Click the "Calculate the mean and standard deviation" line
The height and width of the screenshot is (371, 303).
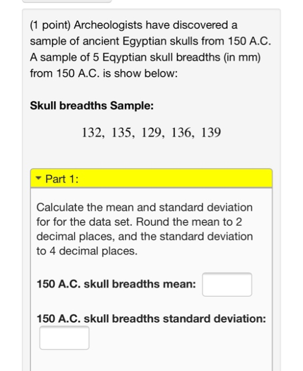click(144, 207)
